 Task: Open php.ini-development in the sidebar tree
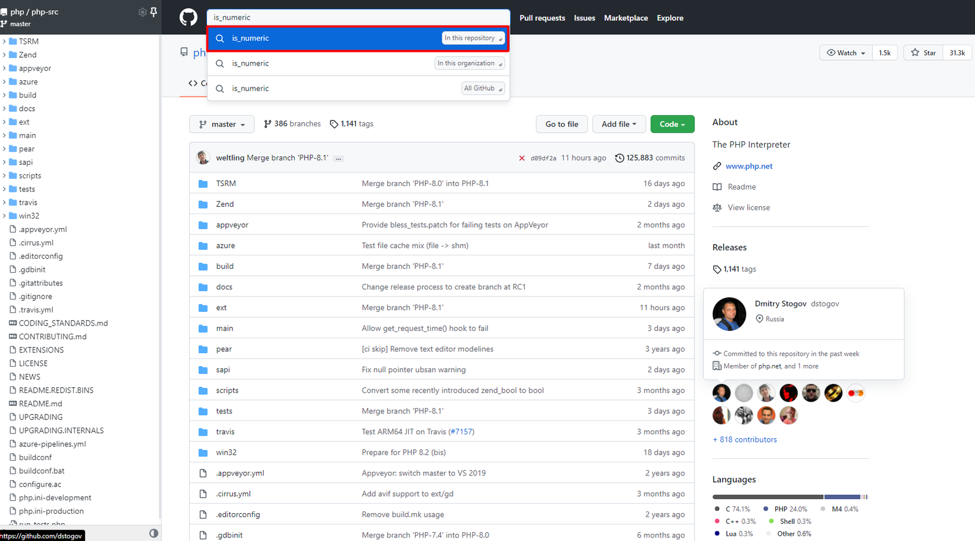(x=55, y=498)
